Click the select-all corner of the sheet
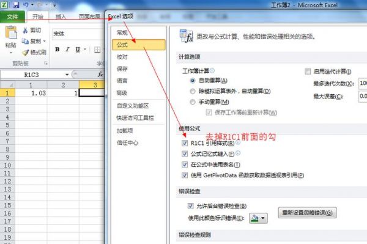 pyautogui.click(x=7, y=84)
